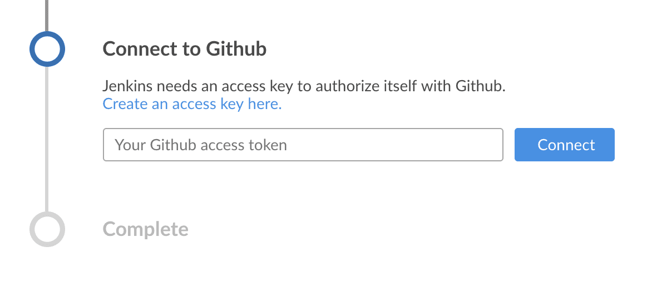Click the 'Your Github access token' placeholder text

(200, 145)
